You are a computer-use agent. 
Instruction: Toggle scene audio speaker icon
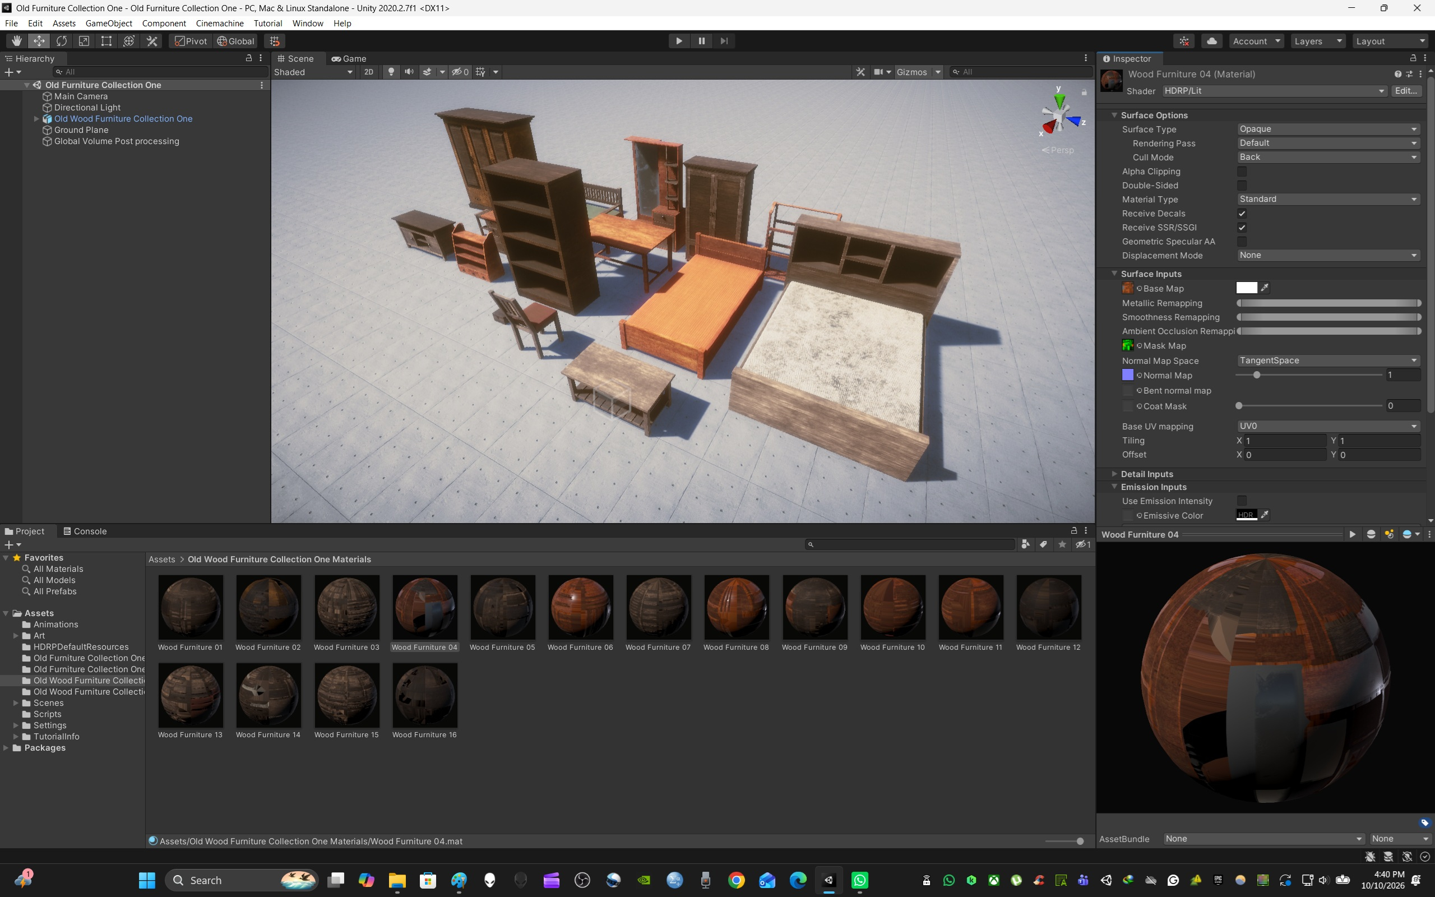[x=409, y=72]
